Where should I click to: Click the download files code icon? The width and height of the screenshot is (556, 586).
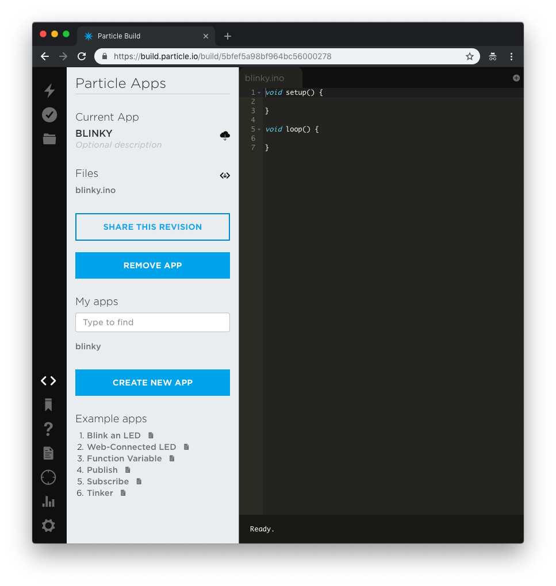(x=225, y=175)
